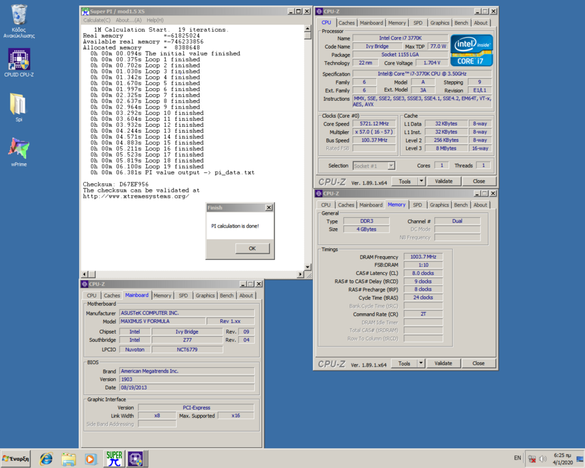The image size is (585, 468).
Task: Select CPU tab in CPU-Z Mainboard window
Action: [92, 296]
